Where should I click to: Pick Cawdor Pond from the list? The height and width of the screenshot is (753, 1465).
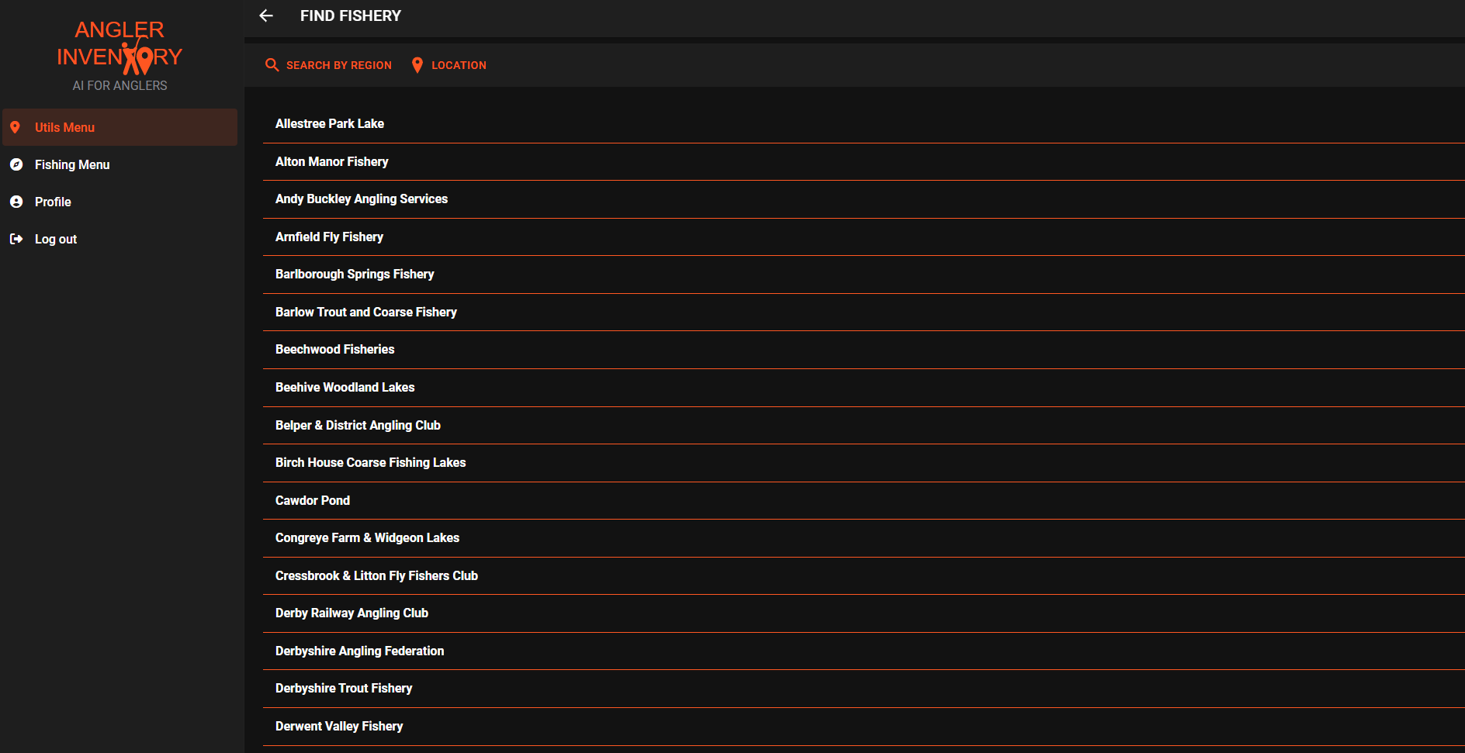[x=313, y=500]
